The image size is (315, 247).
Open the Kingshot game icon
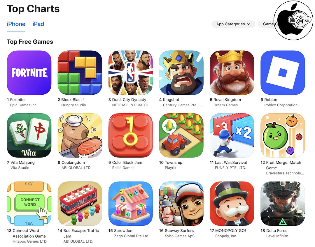point(181,73)
